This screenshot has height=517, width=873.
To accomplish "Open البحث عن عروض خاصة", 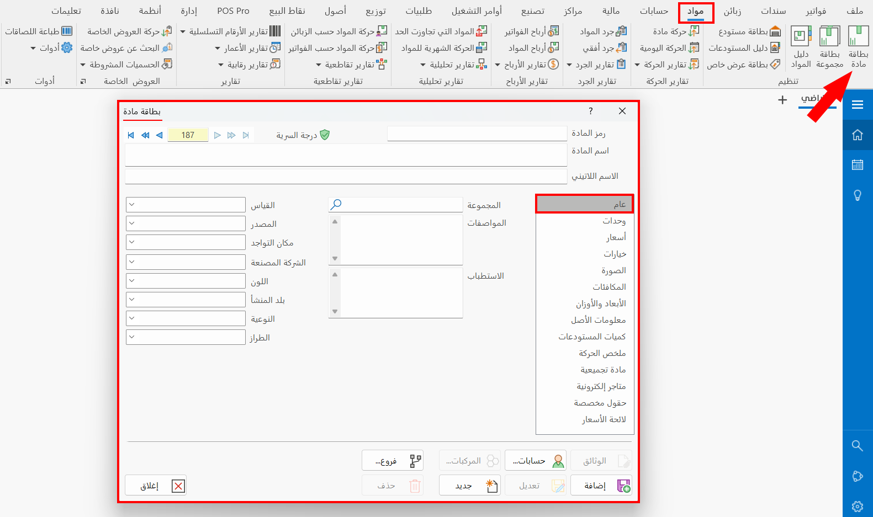I will [x=126, y=48].
